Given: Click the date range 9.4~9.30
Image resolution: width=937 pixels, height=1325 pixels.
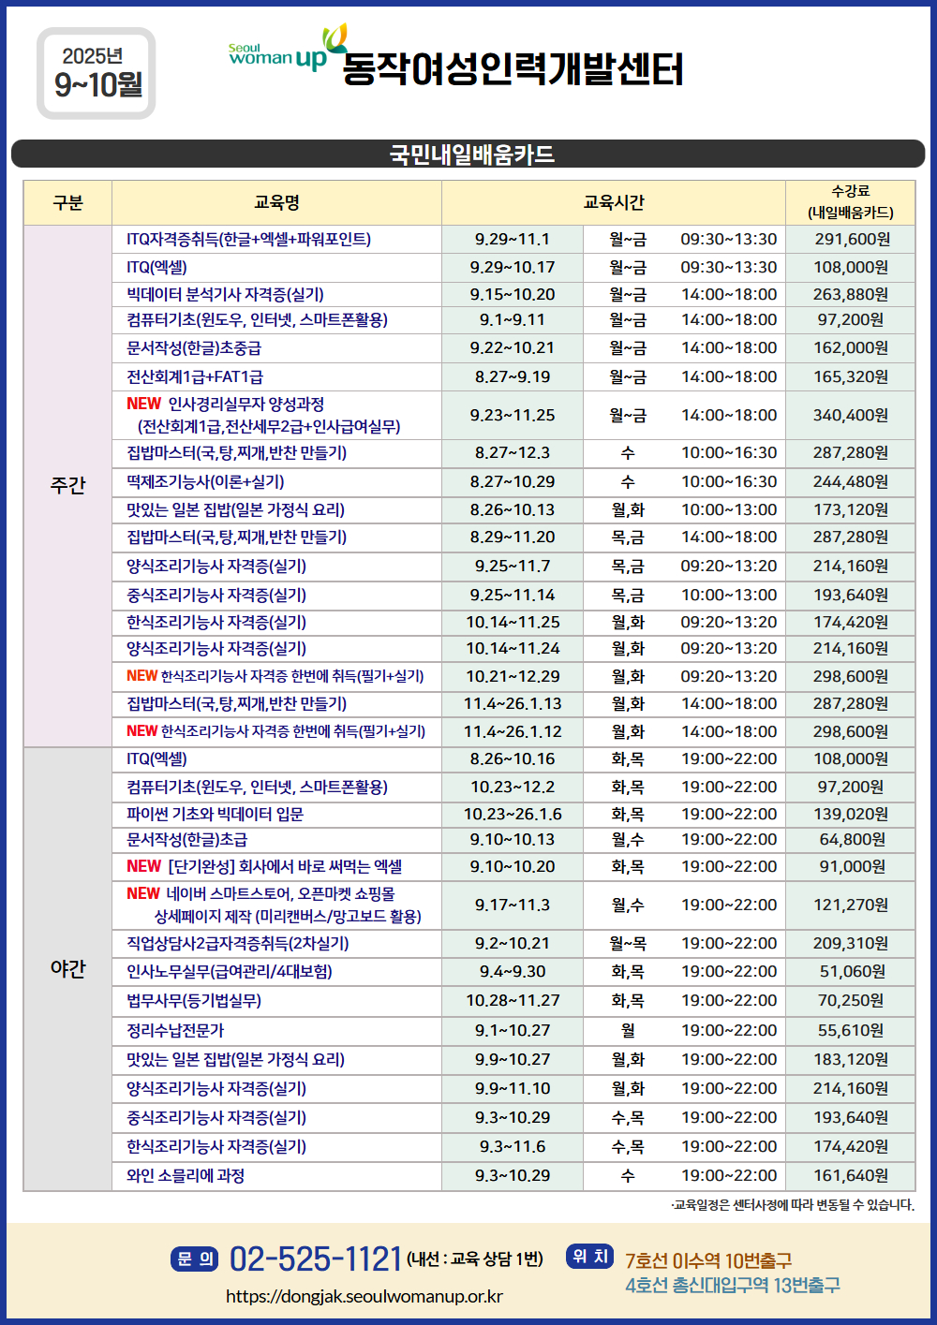Looking at the screenshot, I should (513, 972).
